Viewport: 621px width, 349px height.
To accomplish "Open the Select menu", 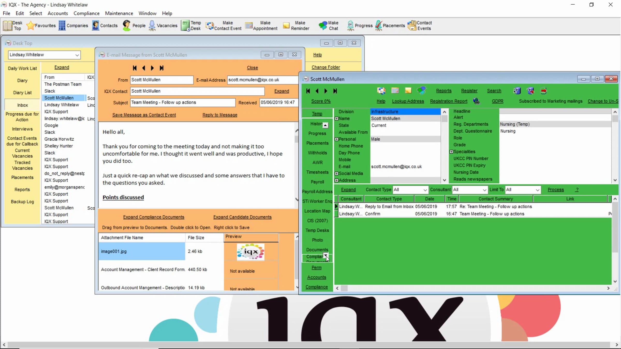I will (x=36, y=13).
